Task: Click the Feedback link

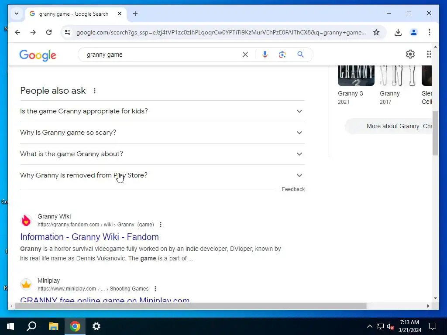Action: 293,189
